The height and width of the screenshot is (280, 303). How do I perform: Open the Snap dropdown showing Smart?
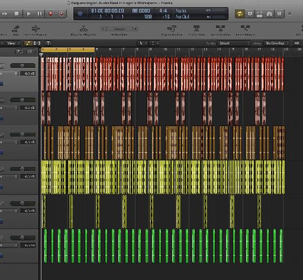tap(234, 43)
